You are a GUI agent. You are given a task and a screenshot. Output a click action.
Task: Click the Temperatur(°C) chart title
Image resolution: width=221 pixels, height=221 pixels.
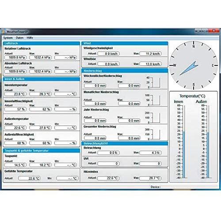(192, 96)
